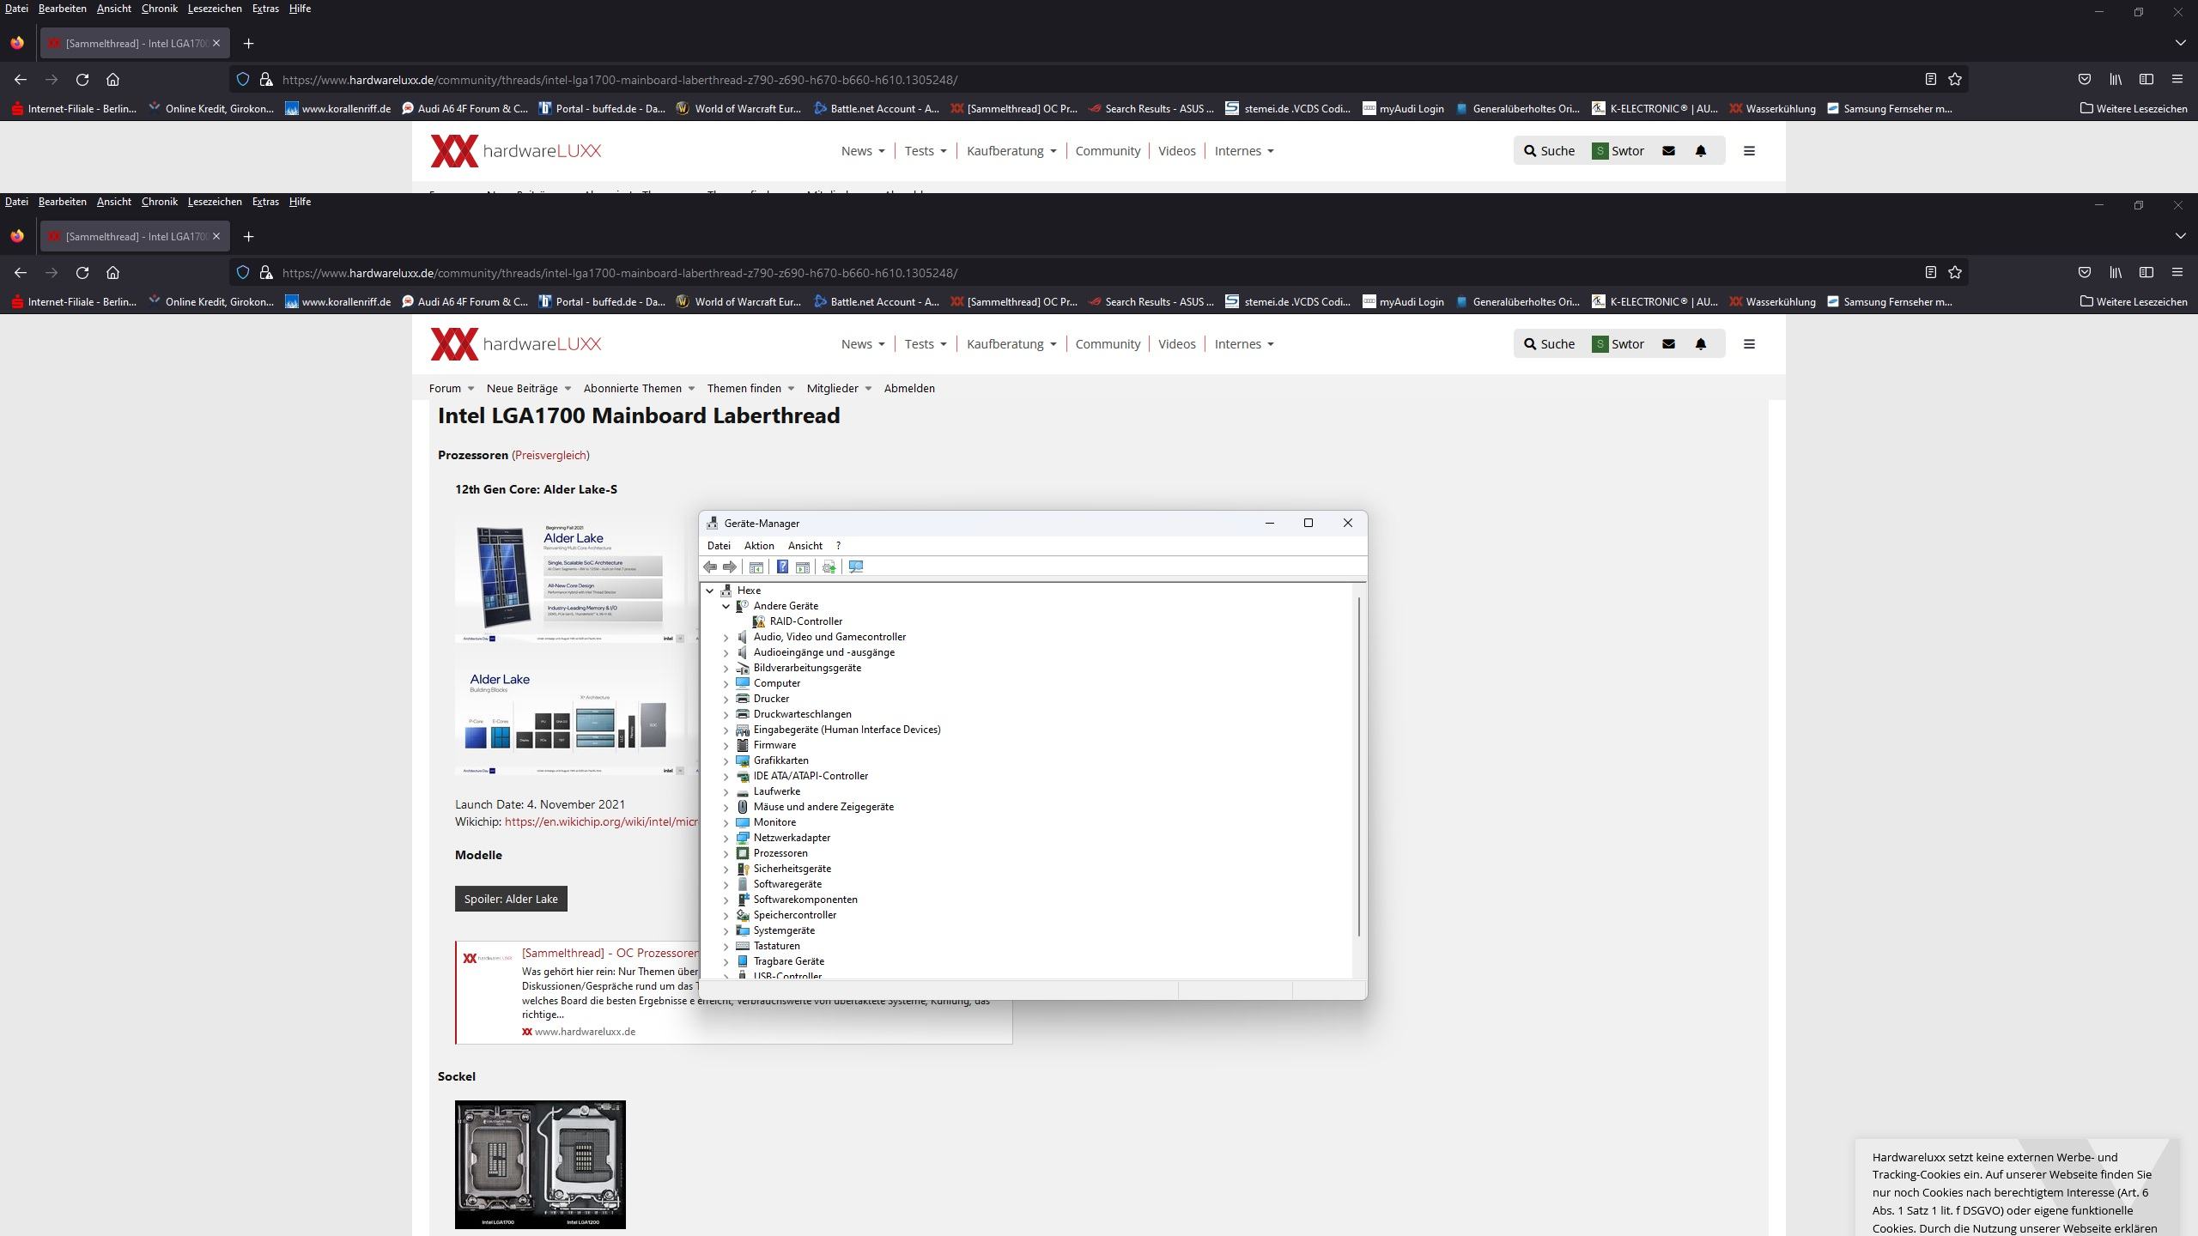The image size is (2198, 1236).
Task: Toggle the action pane icon in Geräte-Manager toolbar
Action: click(803, 566)
